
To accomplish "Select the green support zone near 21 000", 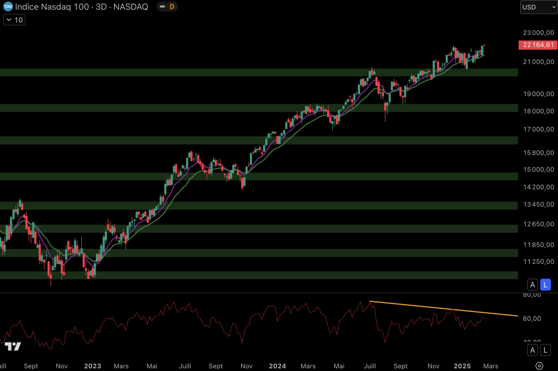I will [259, 72].
